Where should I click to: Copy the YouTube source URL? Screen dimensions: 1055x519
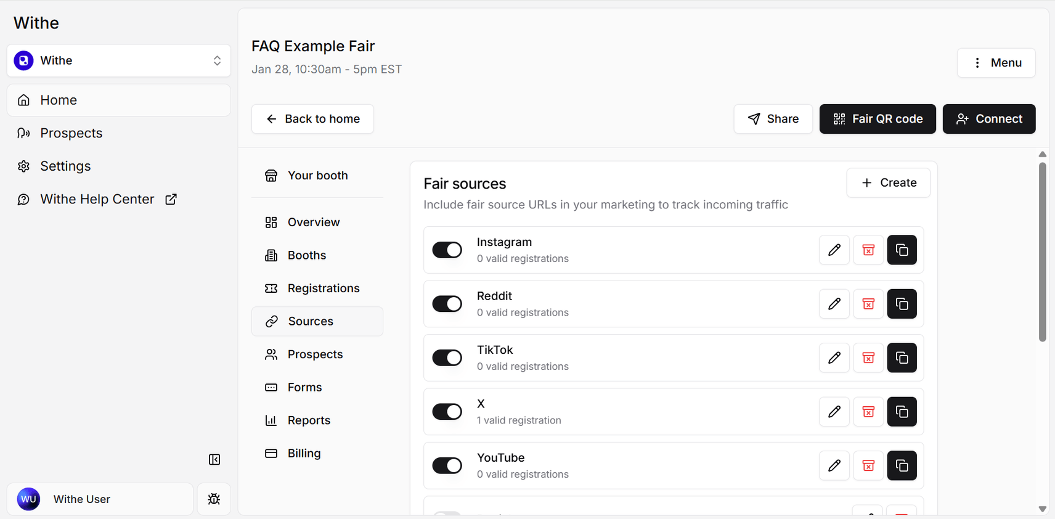coord(902,466)
